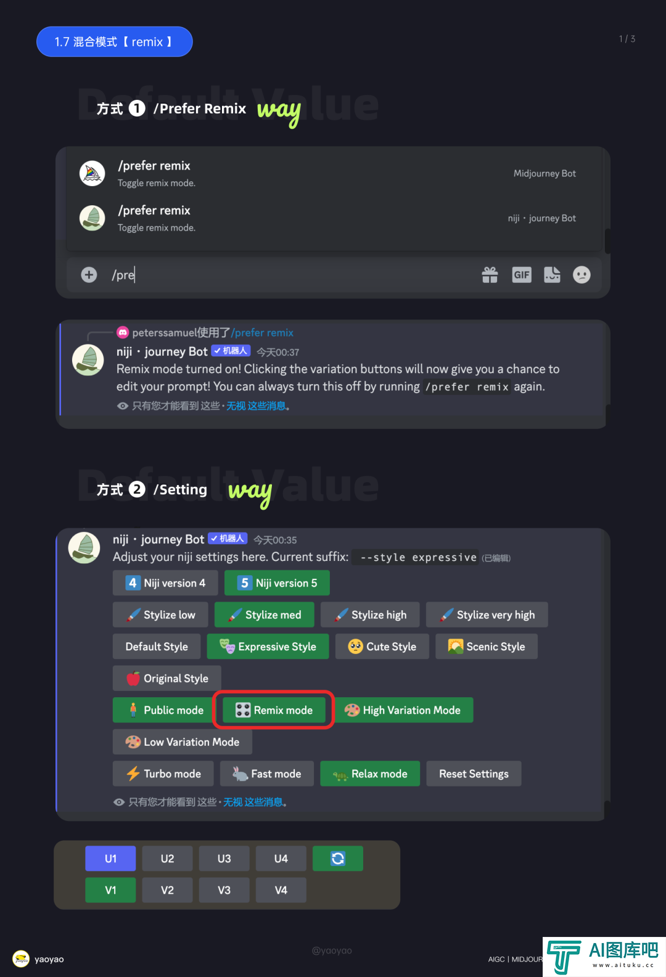666x977 pixels.
Task: Open the sticker picker icon
Action: (x=552, y=275)
